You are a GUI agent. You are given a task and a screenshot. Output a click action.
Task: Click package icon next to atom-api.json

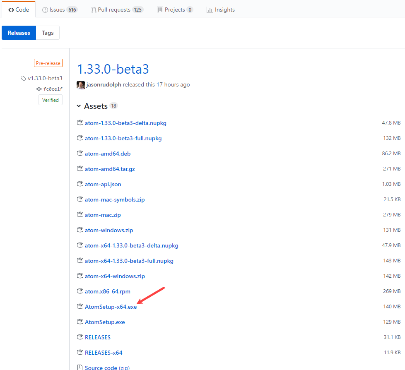(80, 184)
